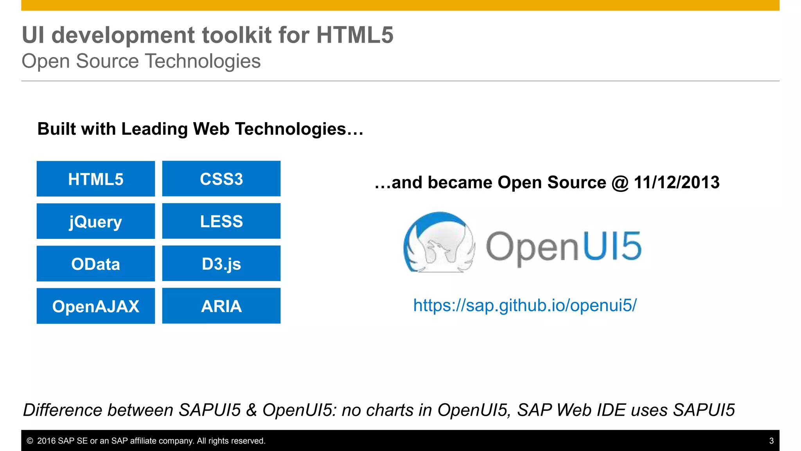Select the OpenAJAX blue box
The width and height of the screenshot is (801, 451).
tap(96, 306)
